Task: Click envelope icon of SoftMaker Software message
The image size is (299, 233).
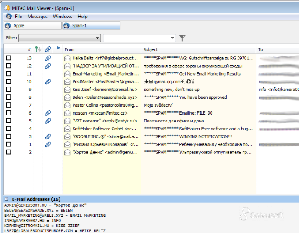Action: [x=67, y=129]
